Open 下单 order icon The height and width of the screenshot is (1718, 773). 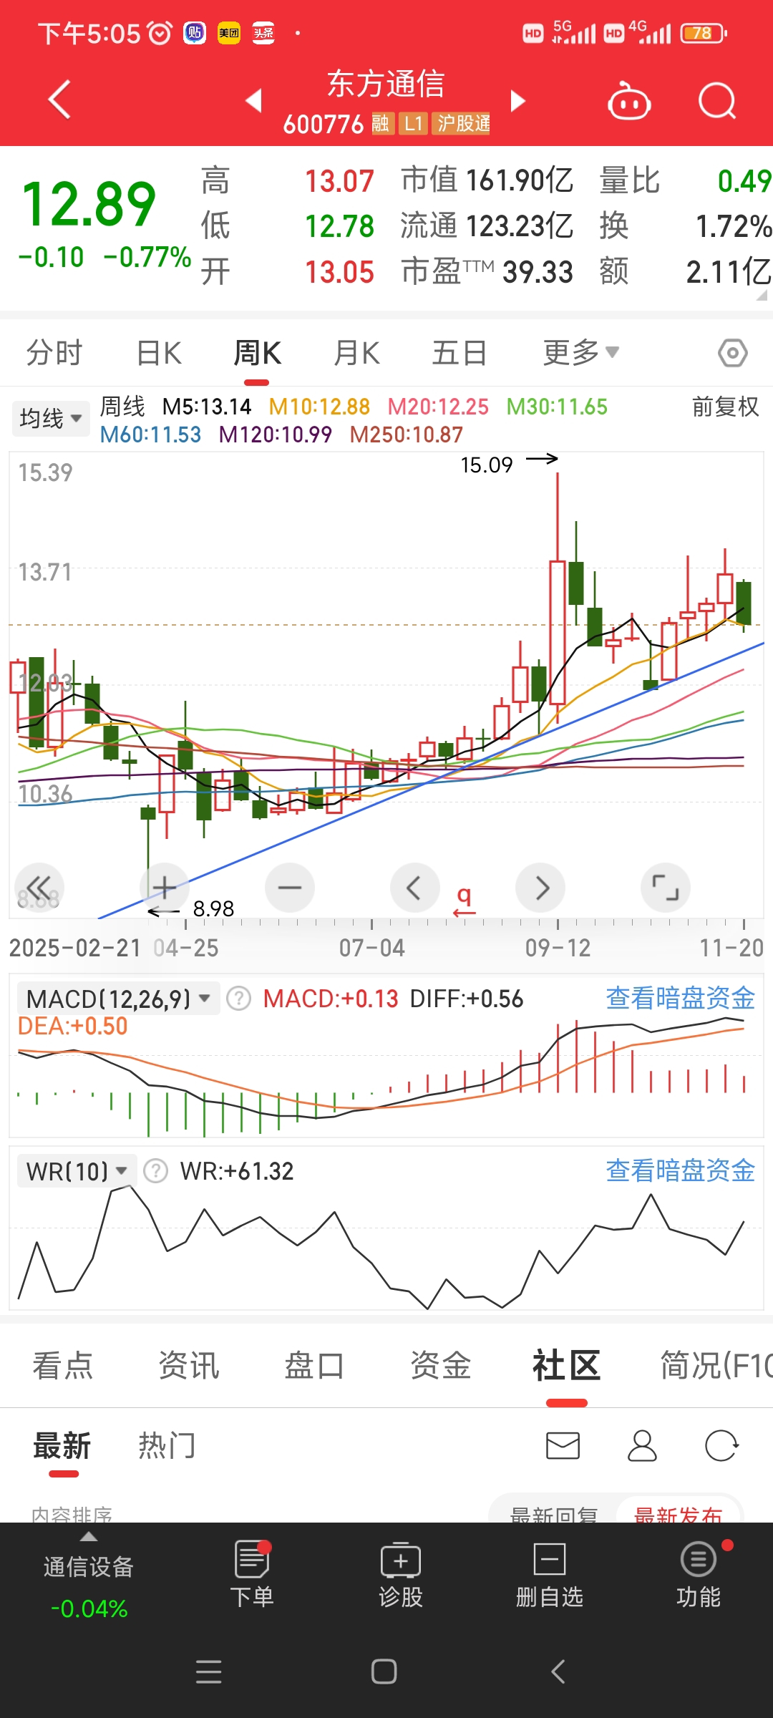pyautogui.click(x=252, y=1573)
